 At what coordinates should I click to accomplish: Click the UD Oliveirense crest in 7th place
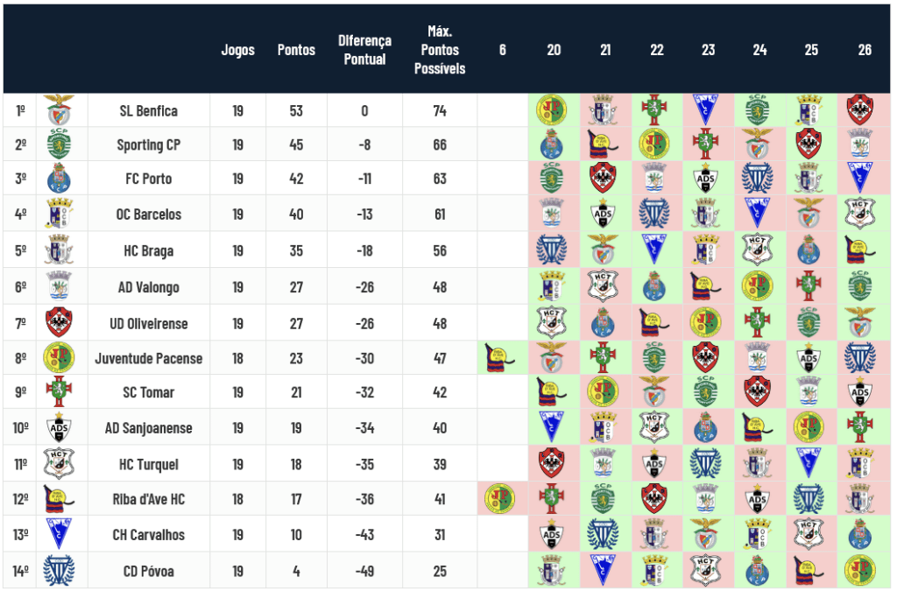click(x=60, y=323)
